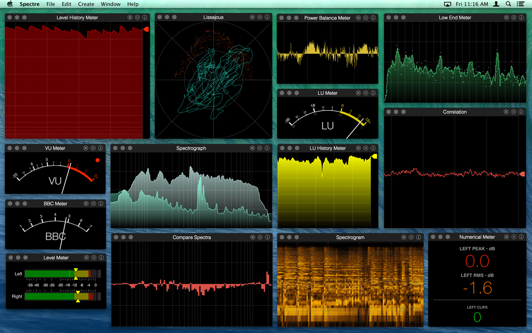
Task: Pause the Level History Meter
Action: coord(137,17)
